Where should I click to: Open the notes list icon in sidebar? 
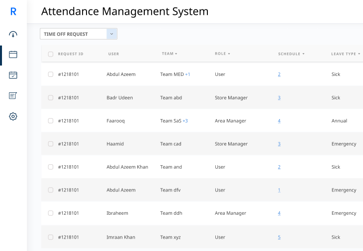point(13,96)
